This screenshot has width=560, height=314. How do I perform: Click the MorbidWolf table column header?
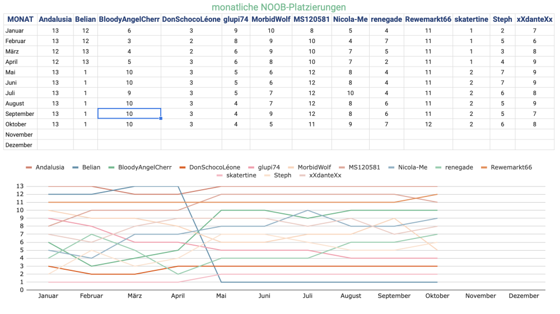coord(270,19)
